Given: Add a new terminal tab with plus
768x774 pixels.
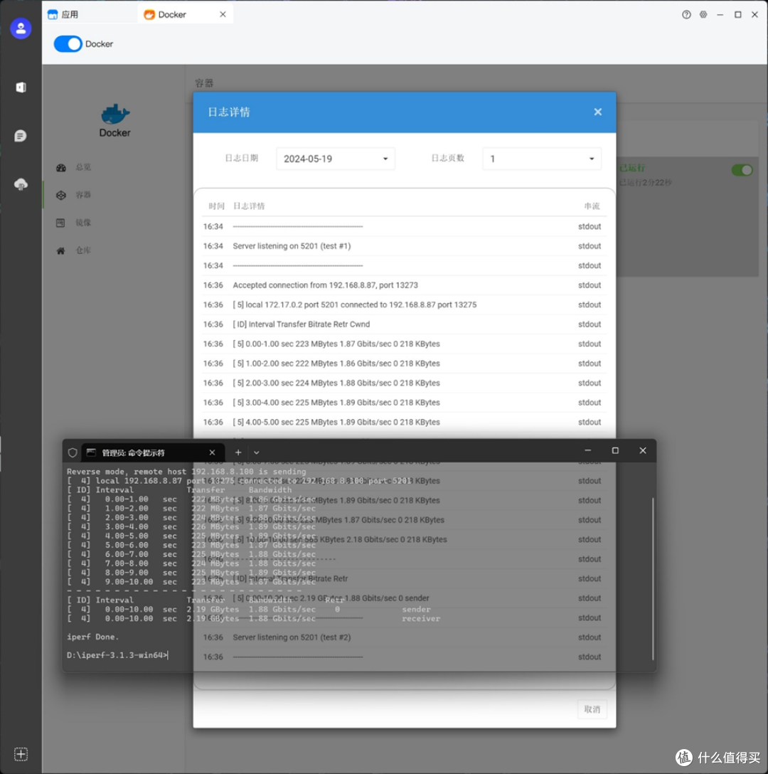Looking at the screenshot, I should pyautogui.click(x=238, y=452).
